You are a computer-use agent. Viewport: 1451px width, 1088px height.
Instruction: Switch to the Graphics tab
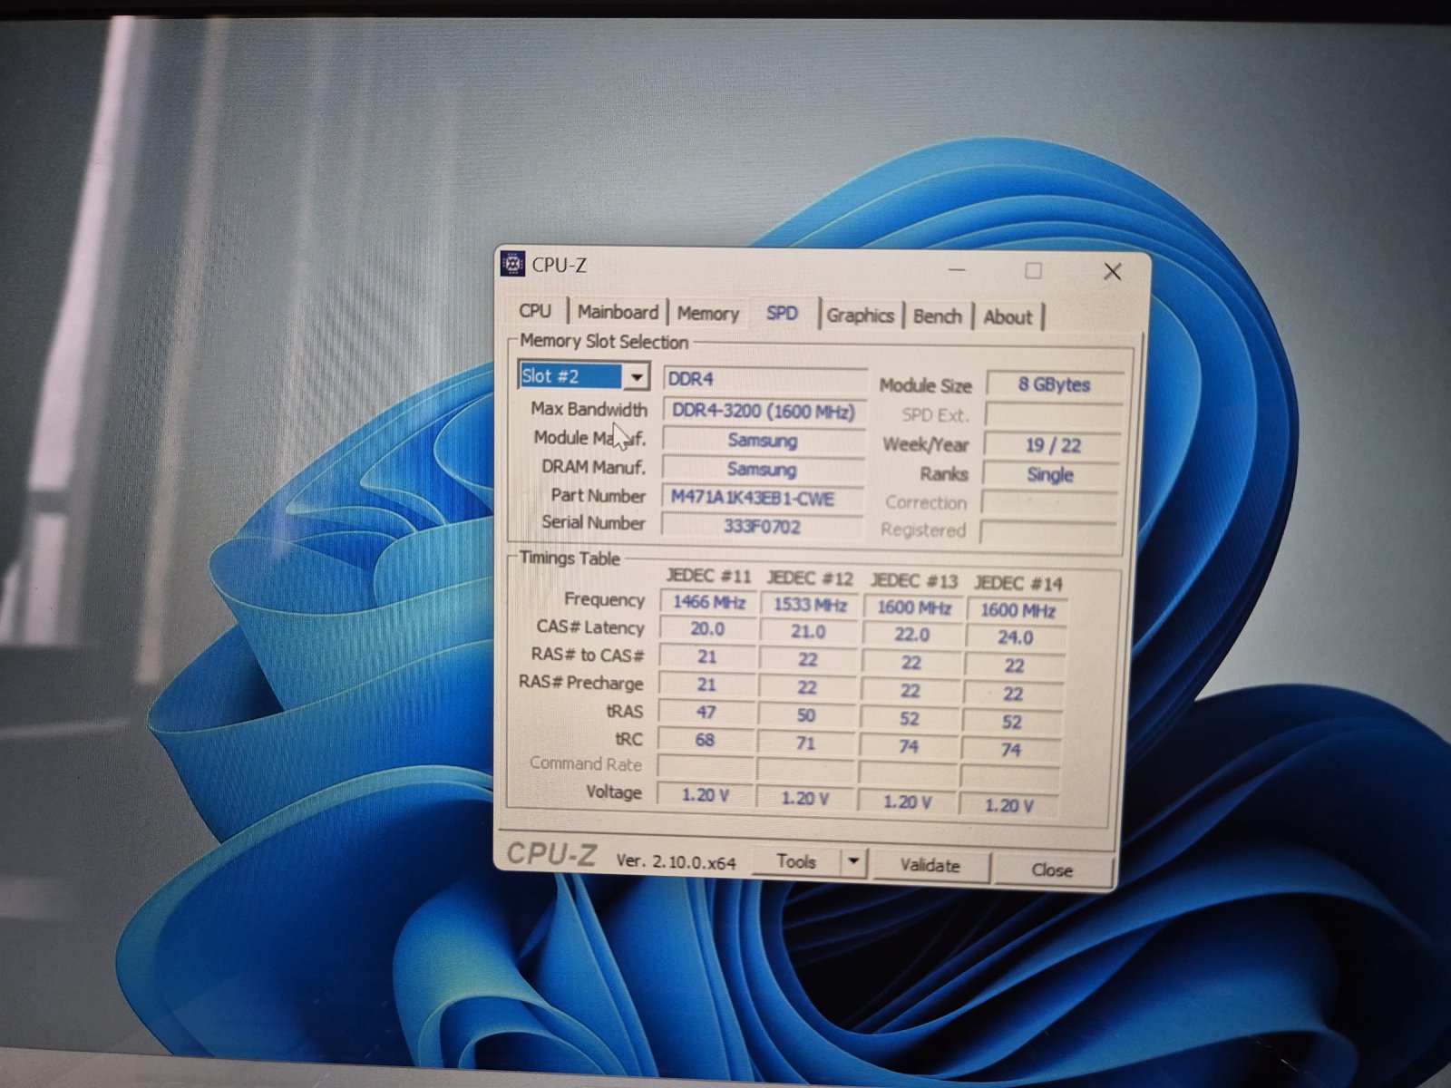point(860,316)
